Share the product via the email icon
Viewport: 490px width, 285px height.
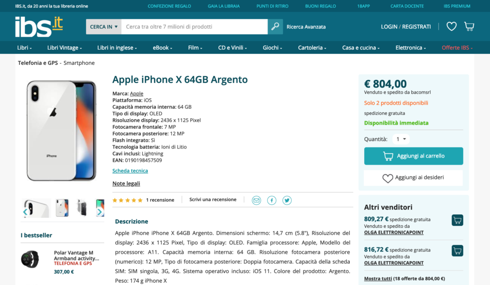point(256,200)
